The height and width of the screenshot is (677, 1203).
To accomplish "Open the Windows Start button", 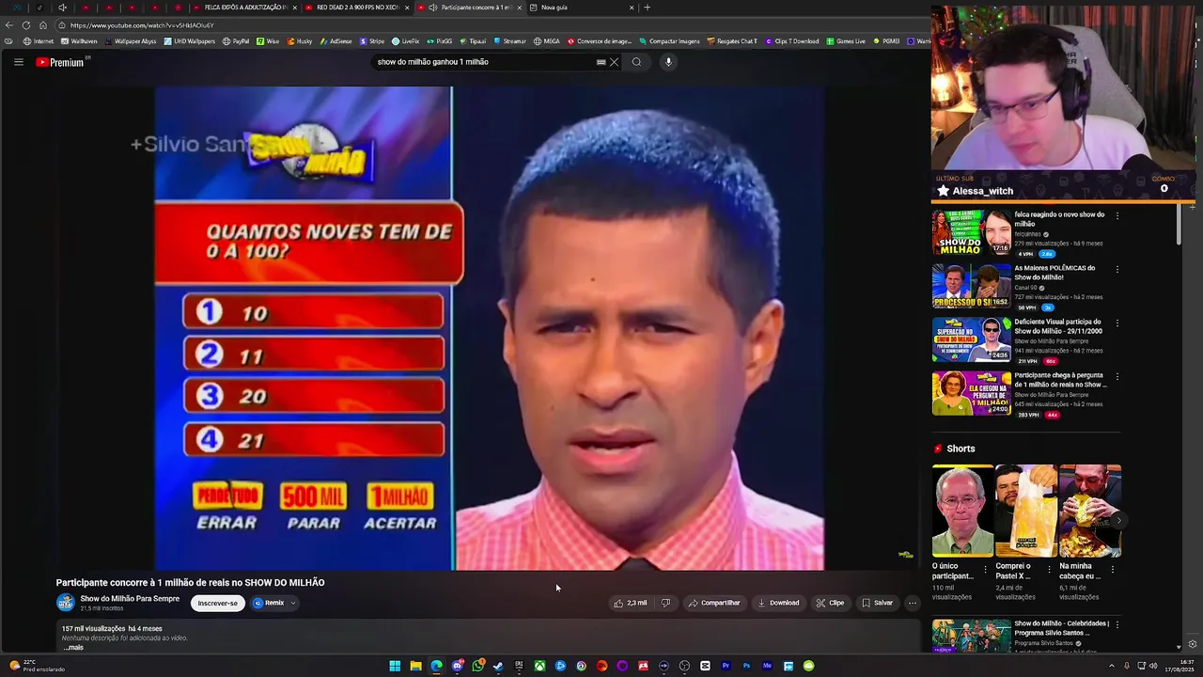I will coord(395,666).
